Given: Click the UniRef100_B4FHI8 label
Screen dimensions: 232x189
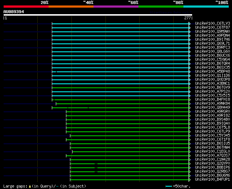Looking at the screenshot, I should (212, 100).
